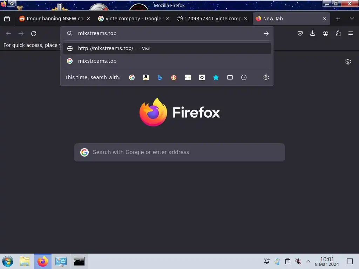Image resolution: width=359 pixels, height=269 pixels.
Task: Open the Extensions puzzle icon
Action: 338,33
